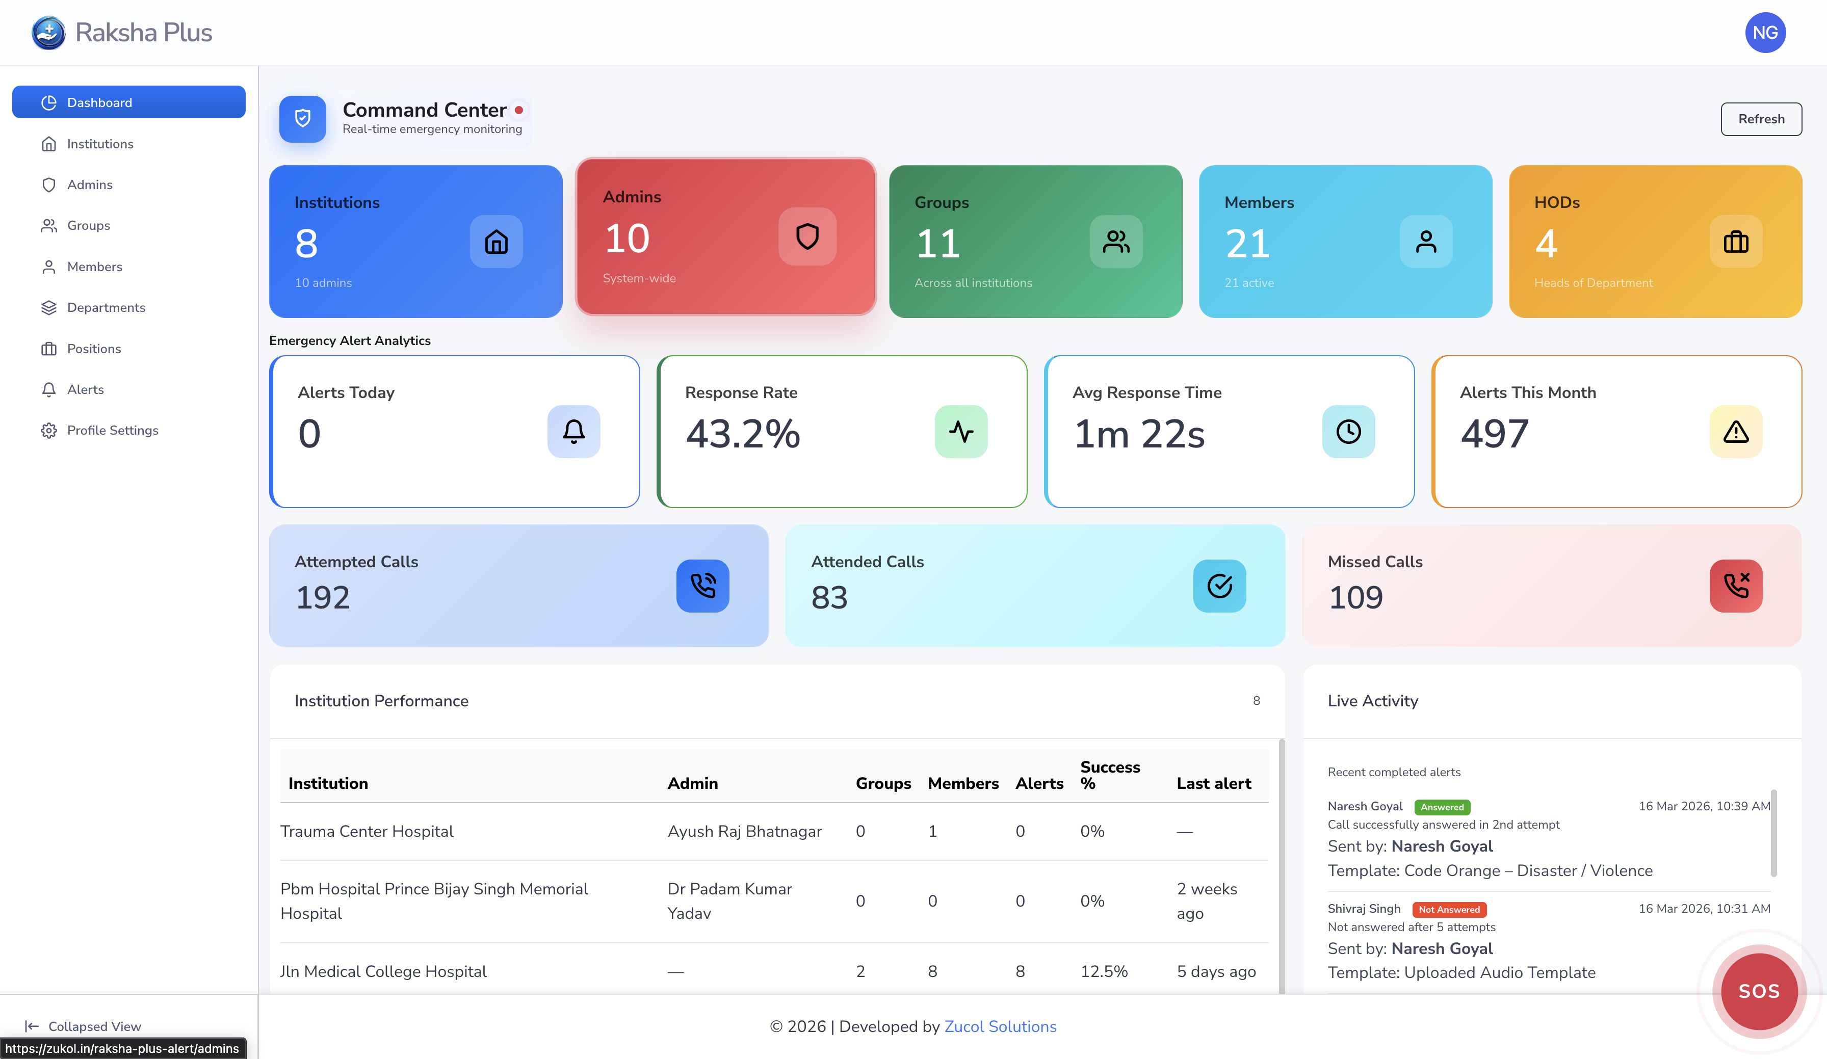Click the Response Rate activity pulse icon
The image size is (1827, 1059).
pos(960,431)
